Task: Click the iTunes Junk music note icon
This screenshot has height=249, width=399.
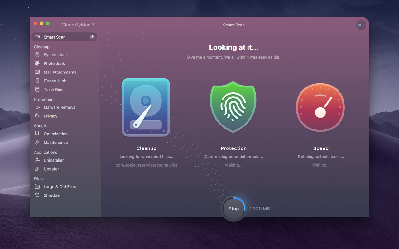Action: pos(37,81)
